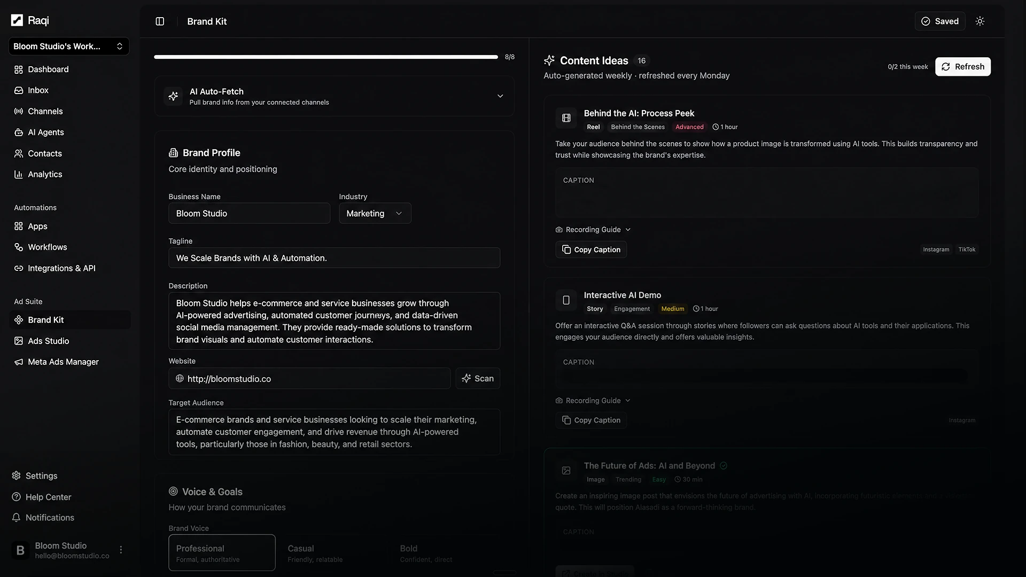Click the 0/2 this week counter
Viewport: 1026px width, 577px height.
tap(908, 67)
